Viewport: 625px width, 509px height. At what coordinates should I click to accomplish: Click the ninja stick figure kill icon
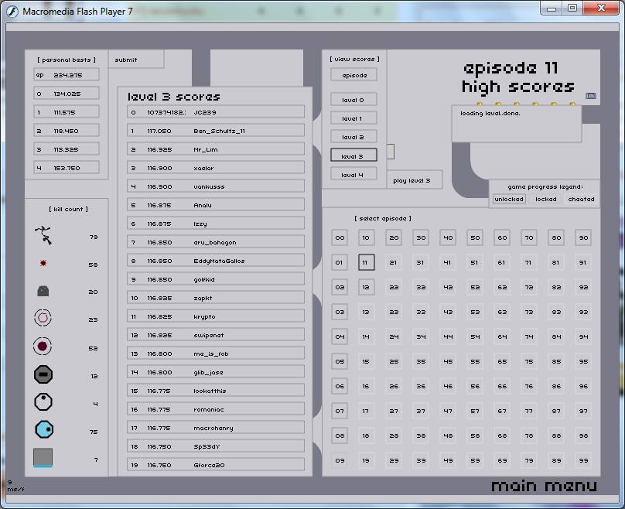43,234
